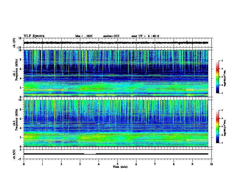Click the "4" kHz tick of ch.1 spectrogram
Image resolution: width=238 pixels, height=184 pixels.
[21, 78]
